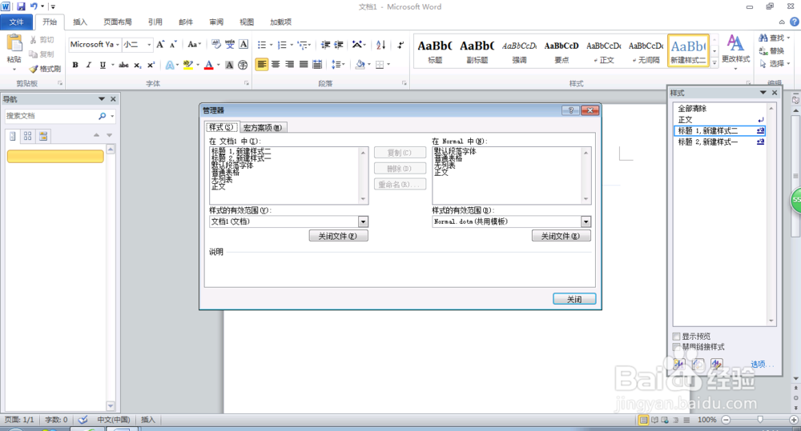The height and width of the screenshot is (431, 801).
Task: Open the navigation pane options arrow
Action: 102,99
